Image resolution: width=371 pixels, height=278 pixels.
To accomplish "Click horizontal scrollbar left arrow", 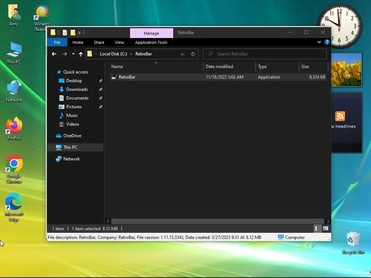I will point(108,221).
